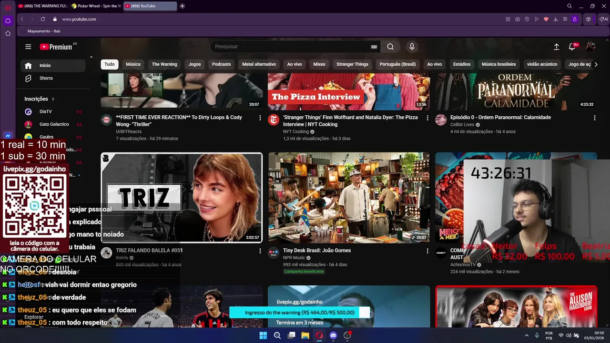Open extensions cube icon in Opera toolbar
This screenshot has height=343, width=610.
pos(589,19)
